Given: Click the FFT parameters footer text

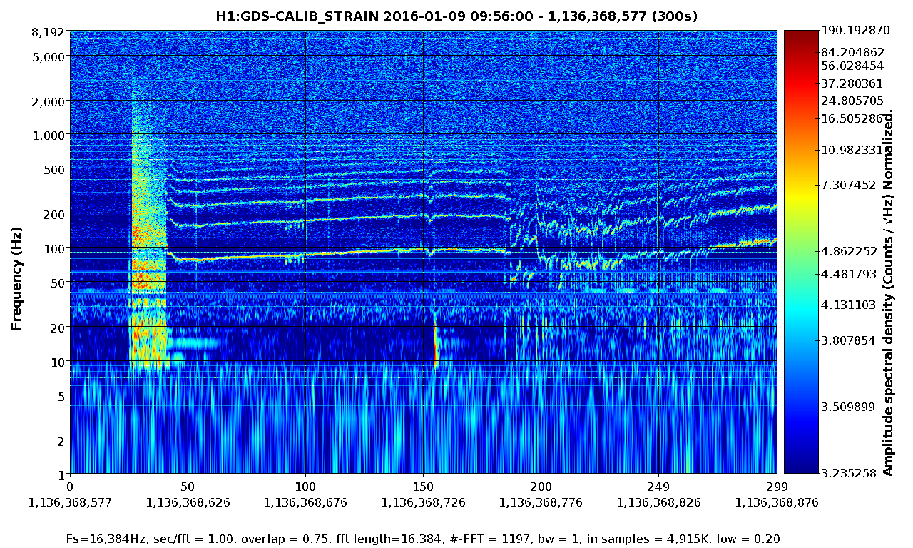Looking at the screenshot, I should pyautogui.click(x=422, y=539).
